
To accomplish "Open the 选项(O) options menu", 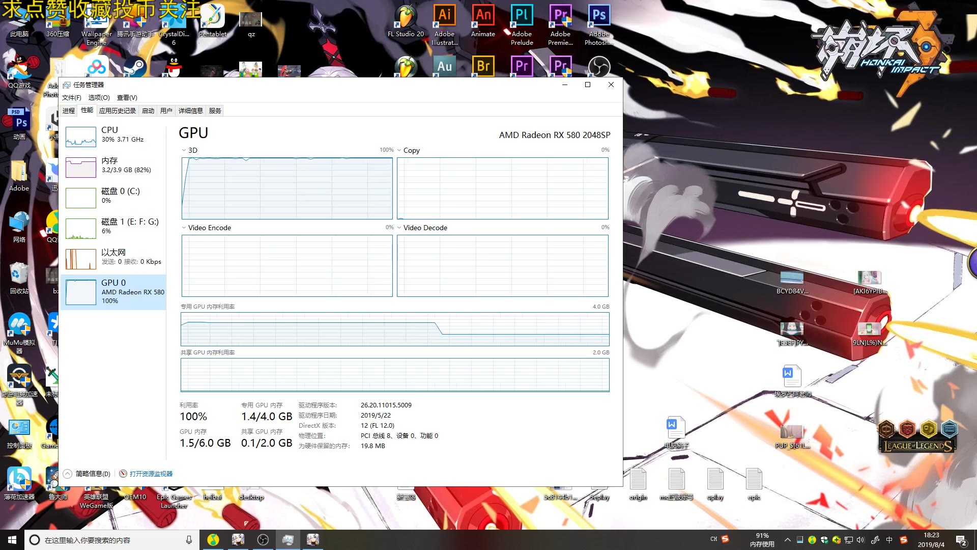I will click(x=99, y=97).
